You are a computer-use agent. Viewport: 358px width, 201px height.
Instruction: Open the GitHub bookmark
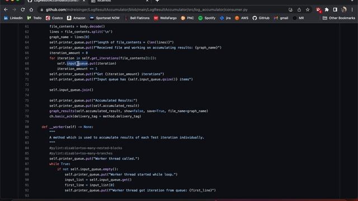[261, 18]
